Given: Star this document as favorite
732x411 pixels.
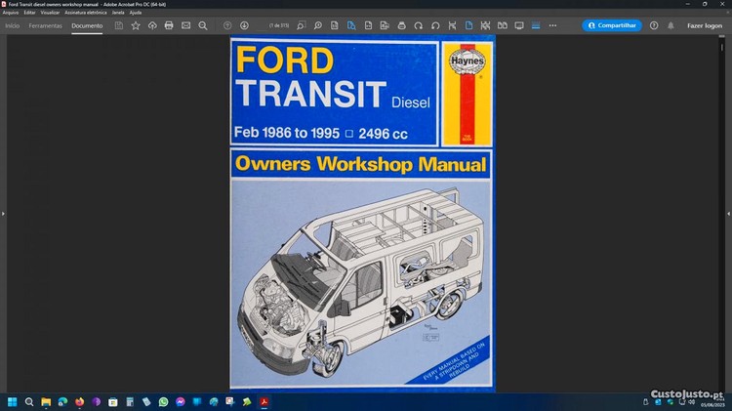Looking at the screenshot, I should click(136, 25).
